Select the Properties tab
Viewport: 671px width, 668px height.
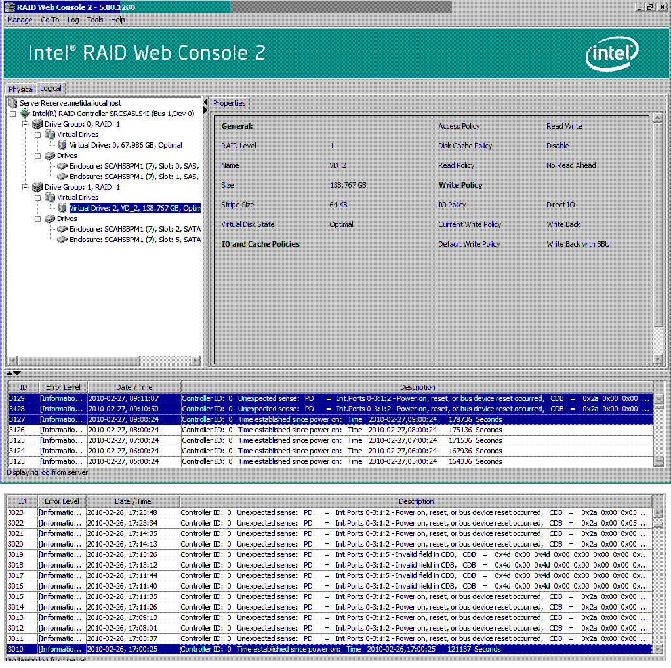coord(229,103)
